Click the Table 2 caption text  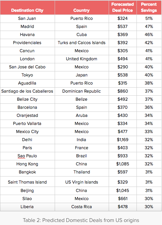coord(81,220)
